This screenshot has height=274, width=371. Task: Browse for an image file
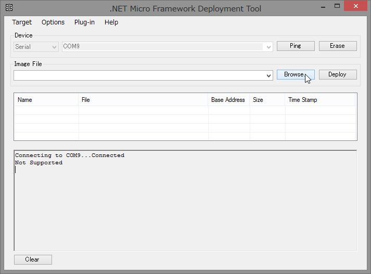(296, 74)
